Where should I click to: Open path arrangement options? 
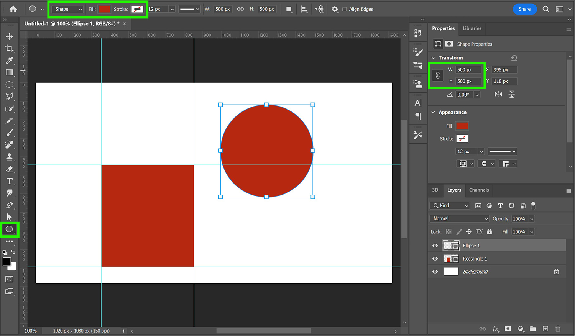click(x=319, y=9)
